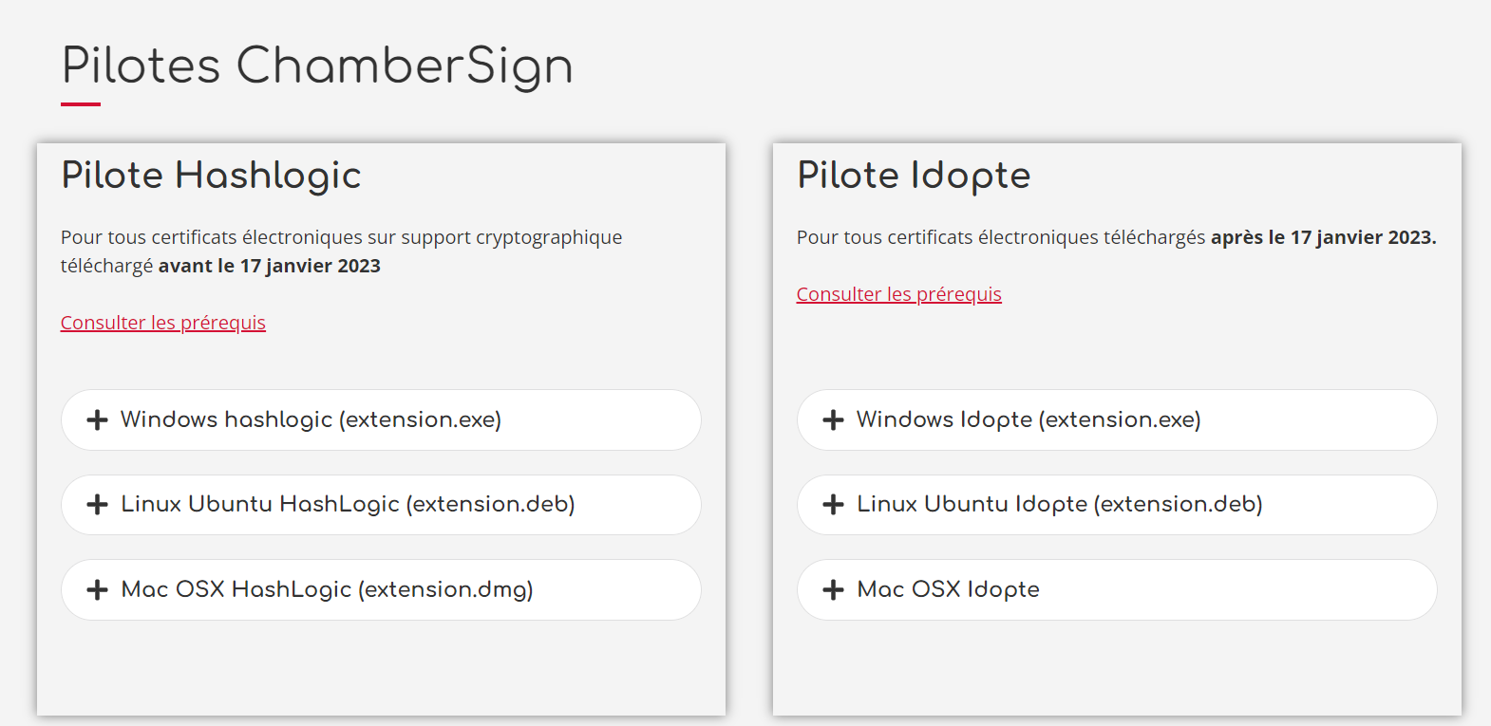This screenshot has height=726, width=1491.
Task: Click the red underline below the page title
Action: tap(81, 104)
